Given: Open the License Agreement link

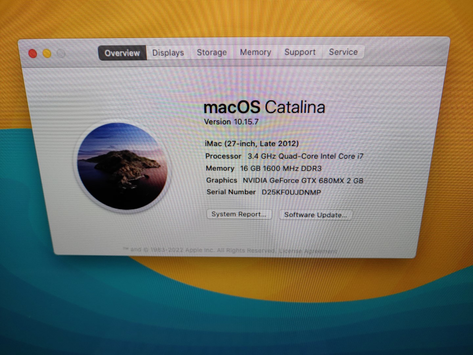Looking at the screenshot, I should pos(308,251).
